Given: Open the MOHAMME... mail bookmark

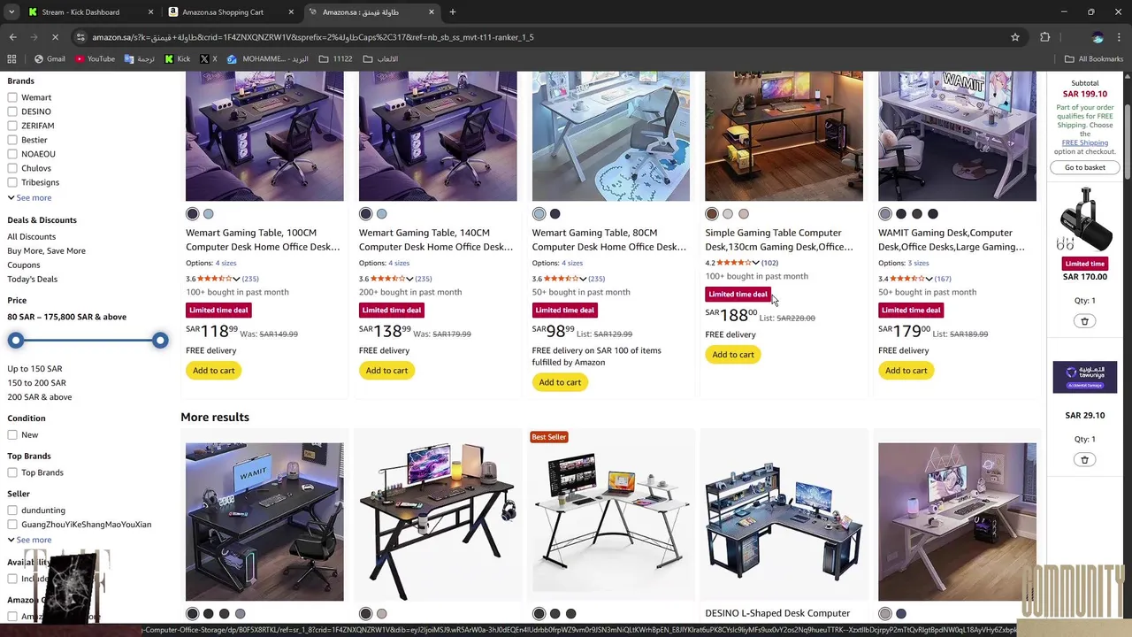Looking at the screenshot, I should (x=268, y=59).
